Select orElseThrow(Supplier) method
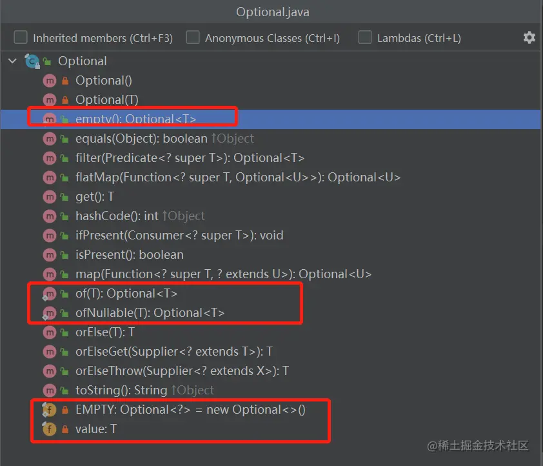 182,371
